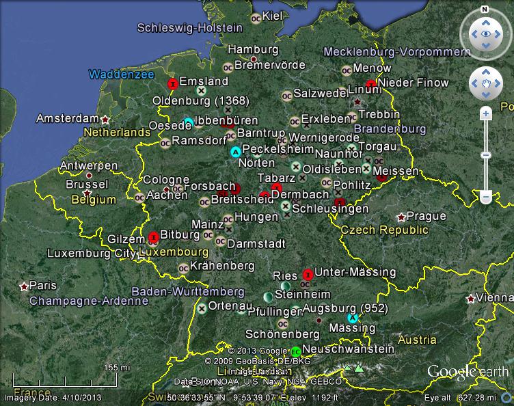Click the zoom slider handle
Screen dimensions: 514x406
tap(486, 155)
